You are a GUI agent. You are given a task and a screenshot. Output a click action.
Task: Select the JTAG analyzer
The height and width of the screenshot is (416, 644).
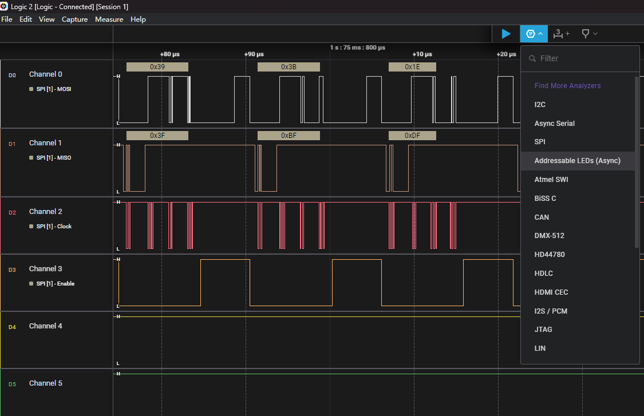point(578,330)
